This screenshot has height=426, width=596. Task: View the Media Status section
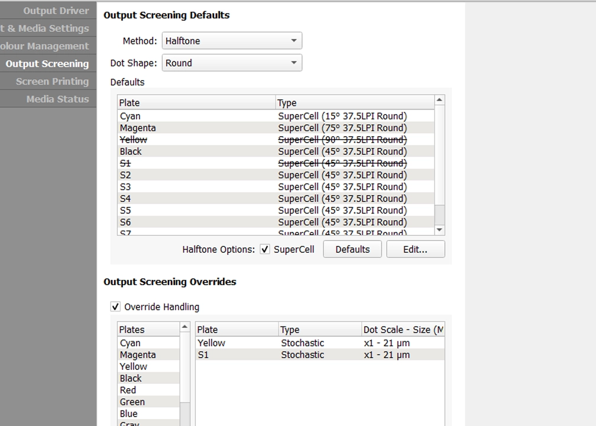pyautogui.click(x=50, y=99)
